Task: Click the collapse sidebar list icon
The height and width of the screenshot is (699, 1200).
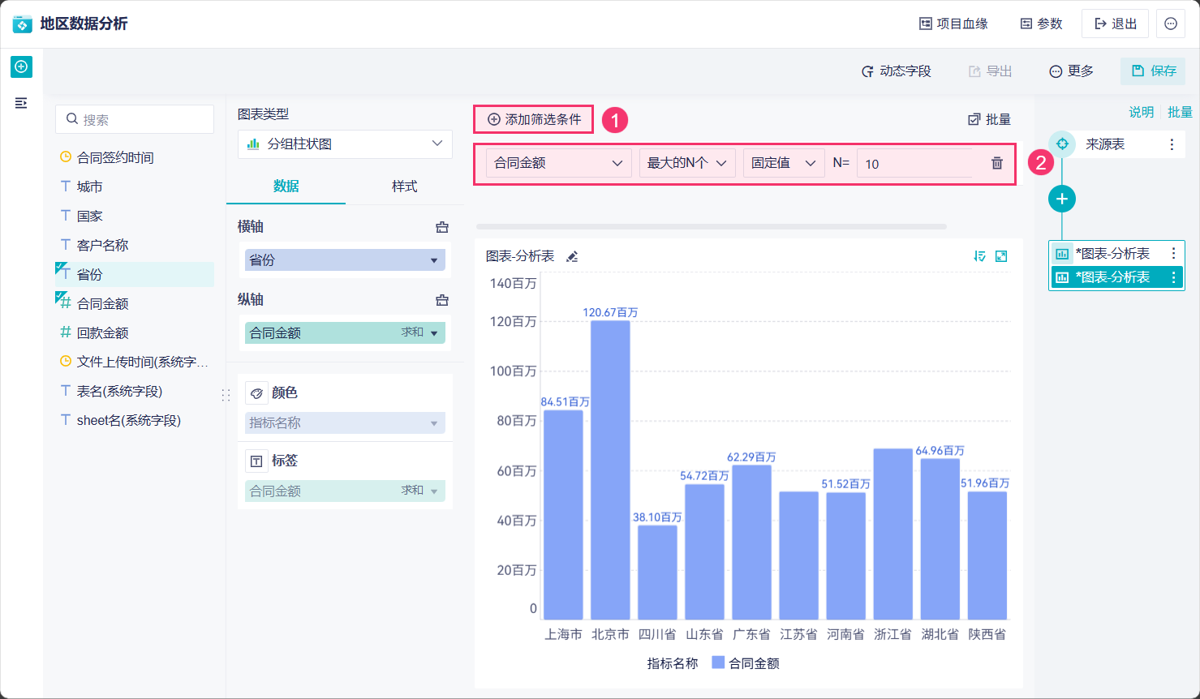Action: [x=21, y=103]
